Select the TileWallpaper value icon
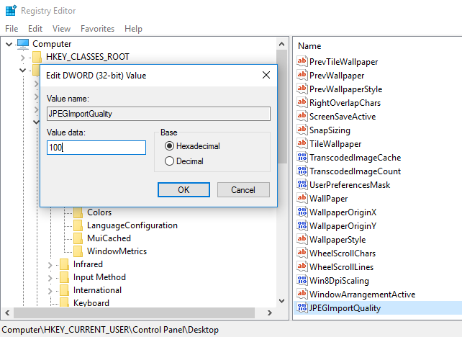Image resolution: width=462 pixels, height=337 pixels. pyautogui.click(x=302, y=143)
